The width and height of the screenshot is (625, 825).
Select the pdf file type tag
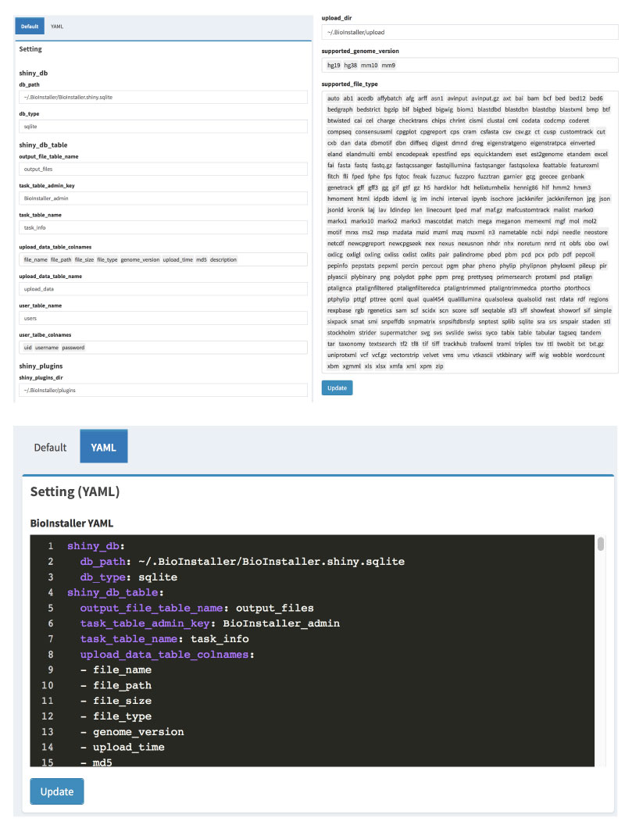[x=566, y=255]
